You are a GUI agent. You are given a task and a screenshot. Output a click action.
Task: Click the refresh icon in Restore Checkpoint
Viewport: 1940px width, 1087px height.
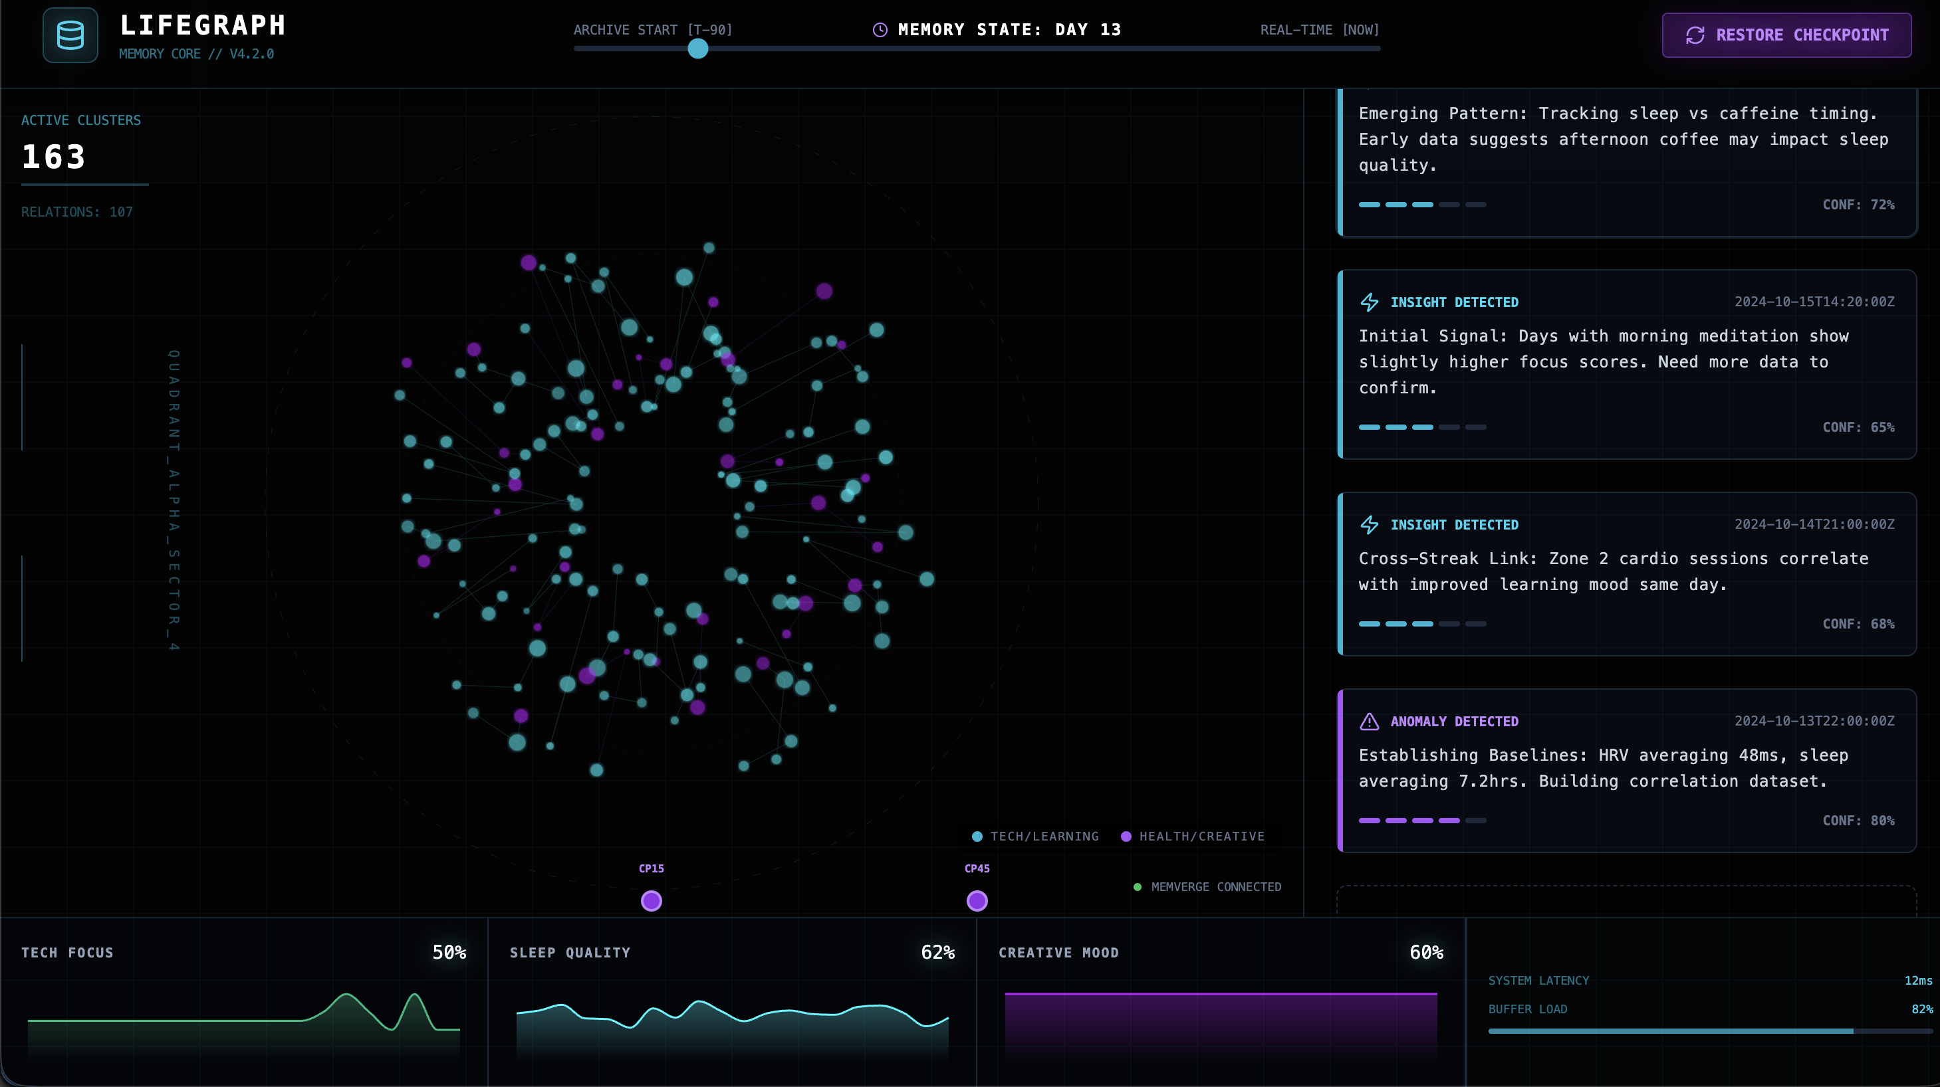1695,35
